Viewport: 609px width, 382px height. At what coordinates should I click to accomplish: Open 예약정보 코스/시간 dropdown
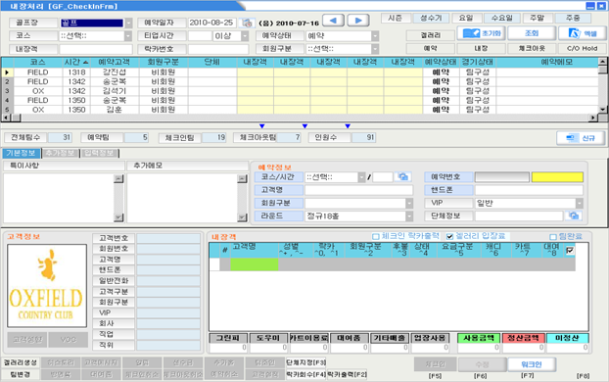[x=361, y=177]
